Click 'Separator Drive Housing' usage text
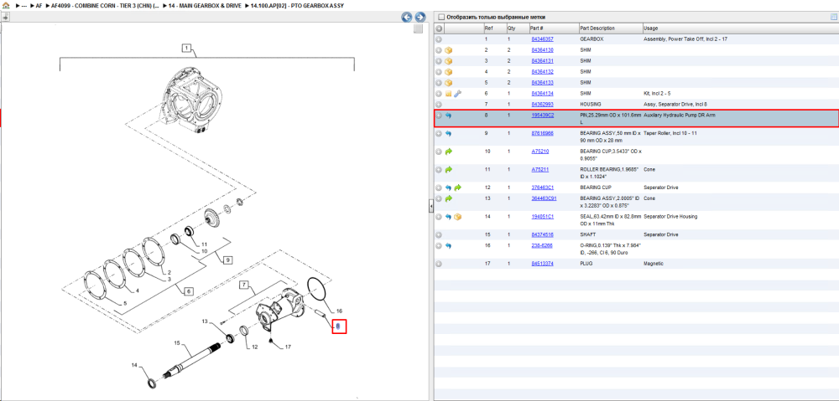This screenshot has width=839, height=401. pyautogui.click(x=670, y=217)
